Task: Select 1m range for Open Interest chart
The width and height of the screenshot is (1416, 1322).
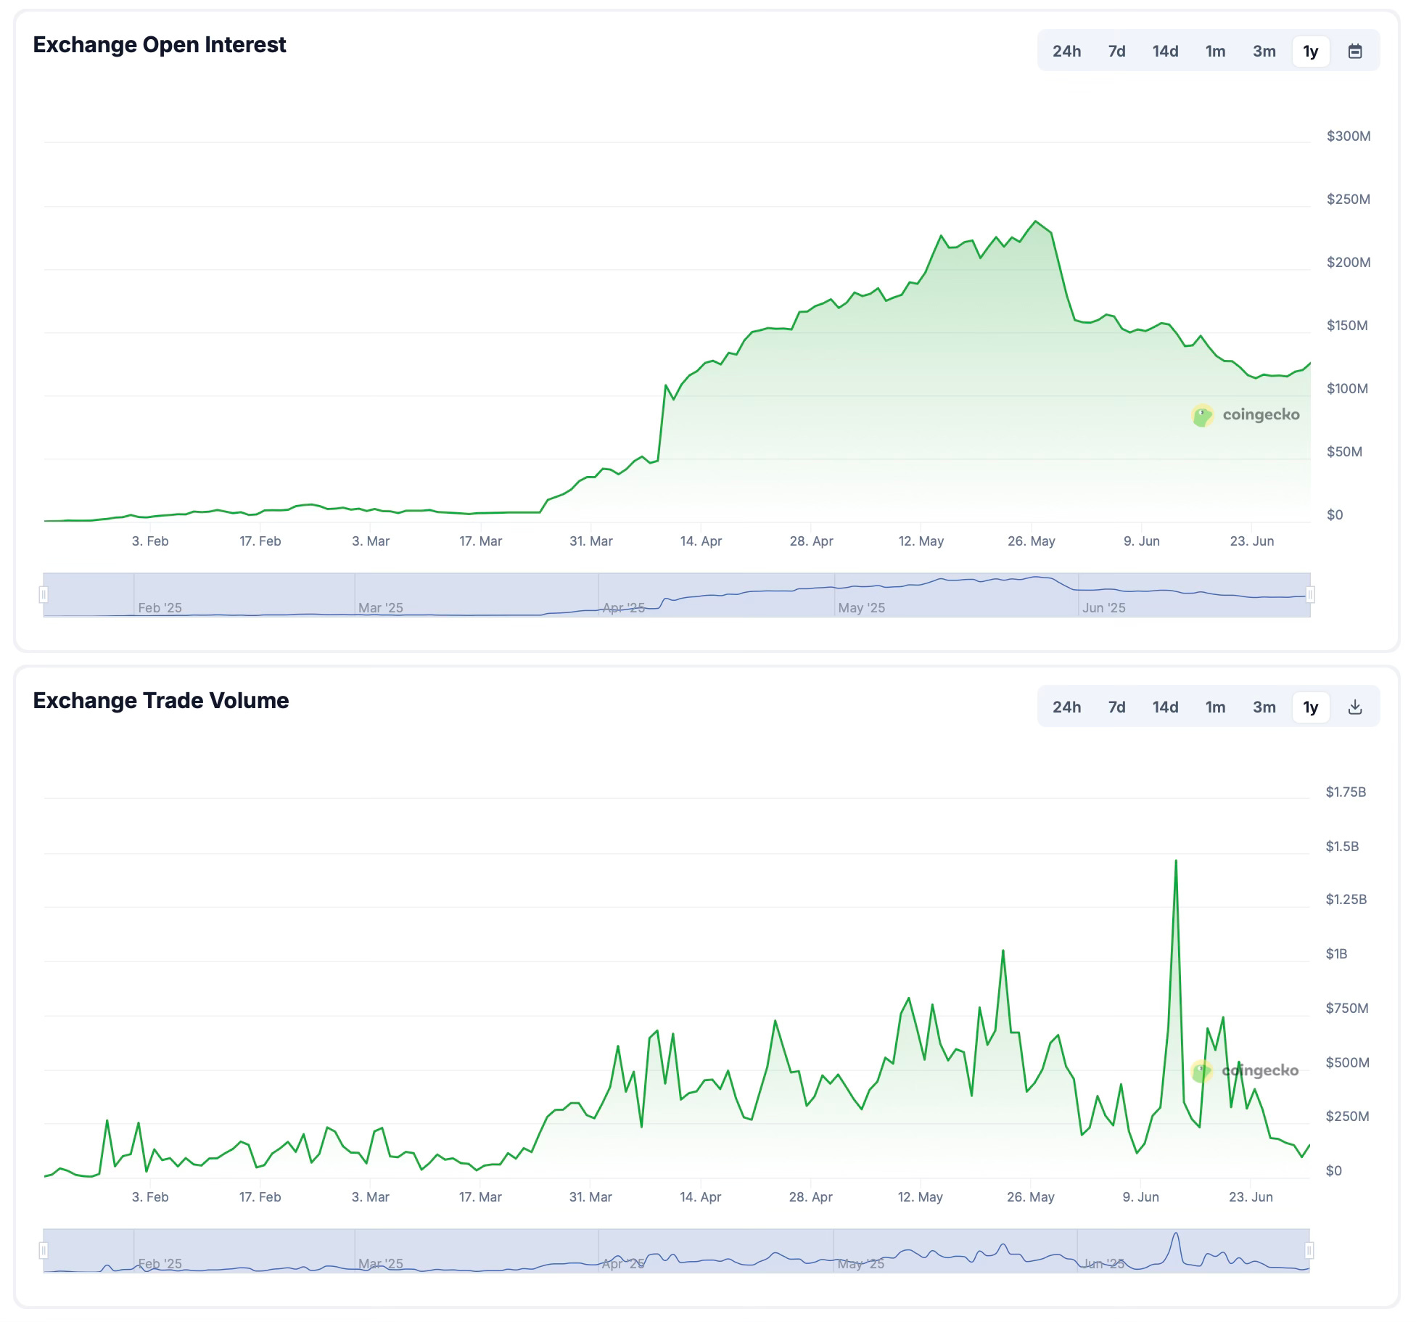Action: click(x=1215, y=51)
